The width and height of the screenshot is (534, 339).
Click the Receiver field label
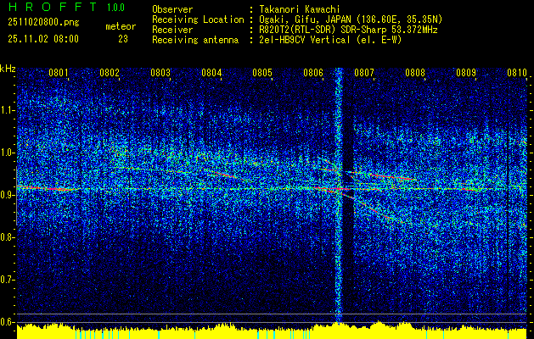(x=172, y=30)
